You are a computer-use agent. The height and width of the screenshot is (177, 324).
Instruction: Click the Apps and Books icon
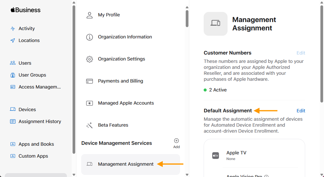pyautogui.click(x=13, y=144)
